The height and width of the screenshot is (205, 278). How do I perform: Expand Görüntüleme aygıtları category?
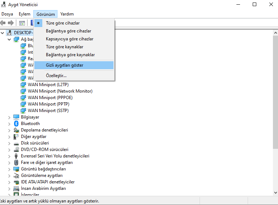(x=9, y=176)
